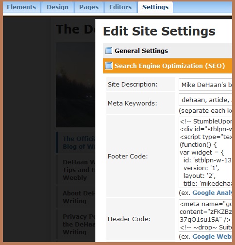Open the Pages tab
The width and height of the screenshot is (235, 245).
pyautogui.click(x=89, y=7)
